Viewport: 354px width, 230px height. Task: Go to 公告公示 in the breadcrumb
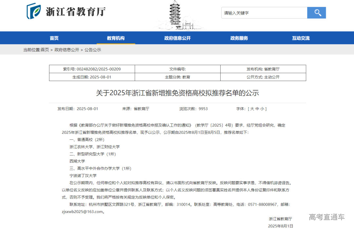pos(93,50)
